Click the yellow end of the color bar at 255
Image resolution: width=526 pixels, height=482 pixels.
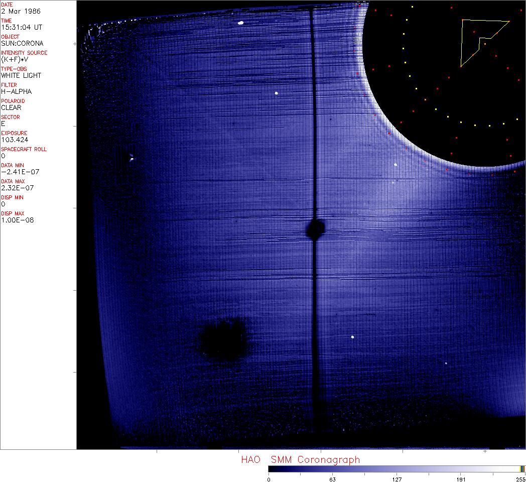[x=522, y=469]
